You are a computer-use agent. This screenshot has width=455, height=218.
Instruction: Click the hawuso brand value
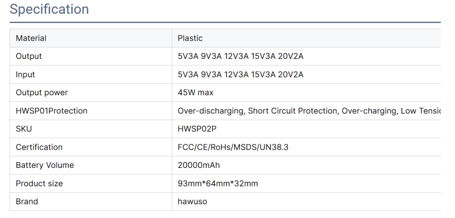click(x=192, y=202)
